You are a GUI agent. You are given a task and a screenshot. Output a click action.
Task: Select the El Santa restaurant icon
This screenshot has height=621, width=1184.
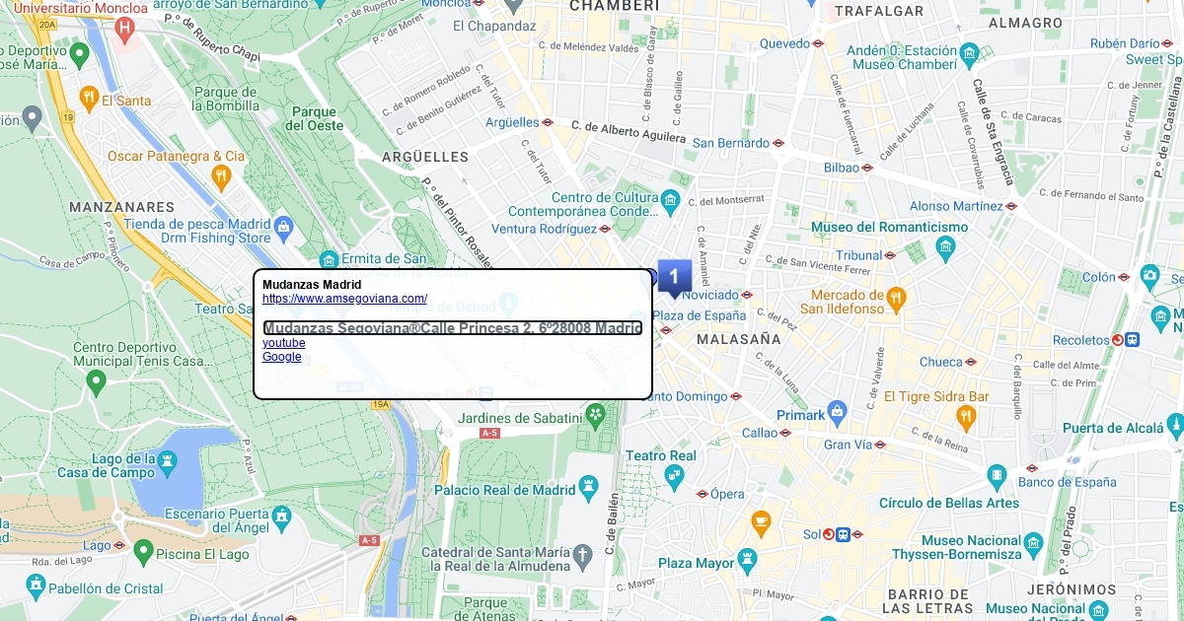[x=88, y=98]
